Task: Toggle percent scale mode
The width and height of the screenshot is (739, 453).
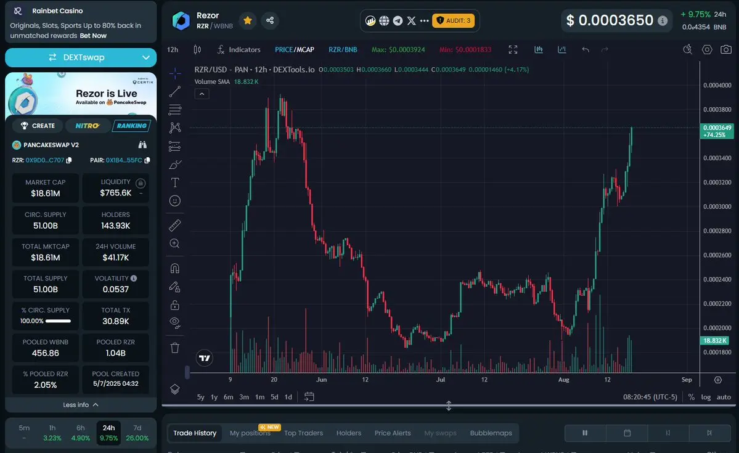Action: (692, 397)
